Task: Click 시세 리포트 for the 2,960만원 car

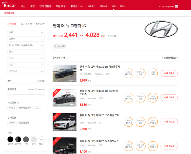Action: click(x=169, y=122)
